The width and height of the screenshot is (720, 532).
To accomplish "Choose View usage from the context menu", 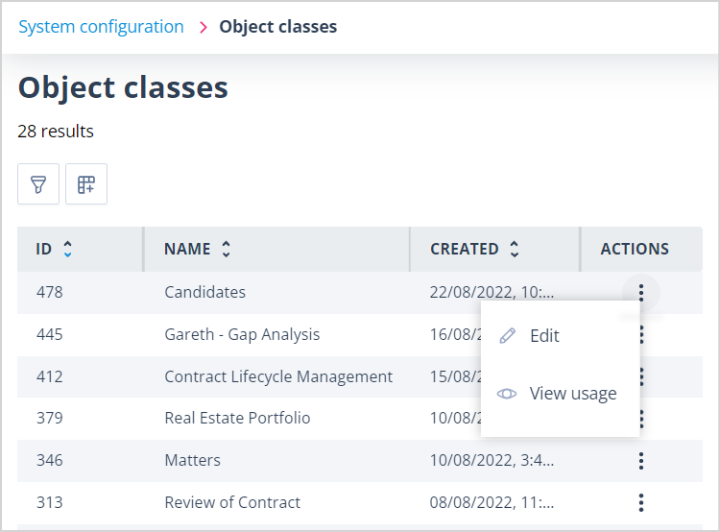I will [561, 394].
